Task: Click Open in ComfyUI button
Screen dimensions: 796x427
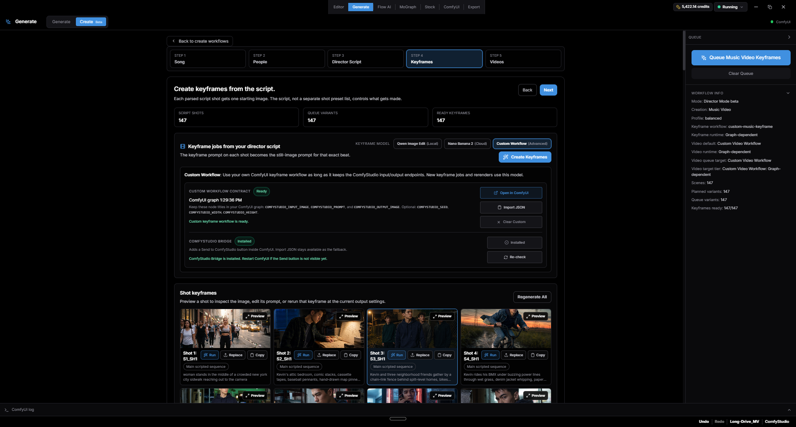Action: tap(511, 193)
